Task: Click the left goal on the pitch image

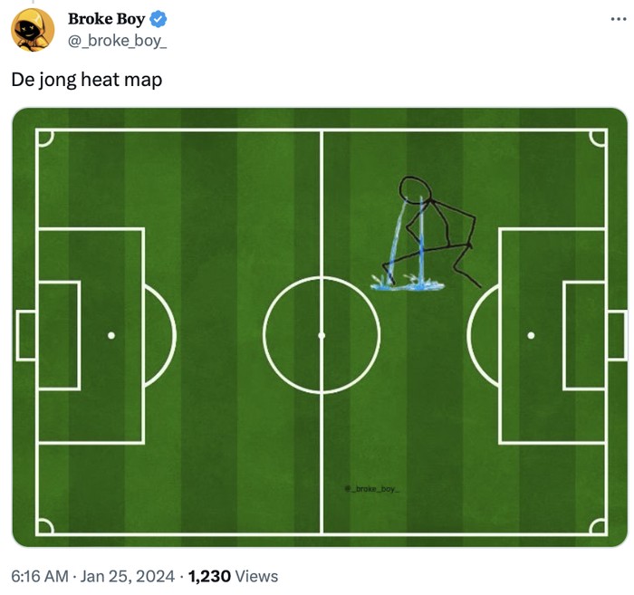Action: (x=26, y=335)
